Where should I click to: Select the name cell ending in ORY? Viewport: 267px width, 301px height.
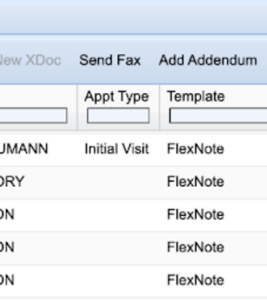tap(13, 182)
